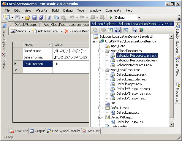Click the Solution Explorer scroll down arrow
Viewport: 182px width, 141px height.
tap(171, 125)
